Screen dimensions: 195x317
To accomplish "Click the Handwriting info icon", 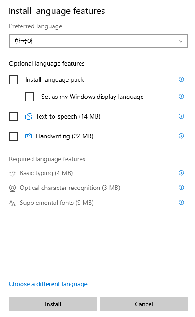I will point(181,136).
